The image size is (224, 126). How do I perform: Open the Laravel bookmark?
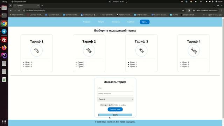pos(35,15)
